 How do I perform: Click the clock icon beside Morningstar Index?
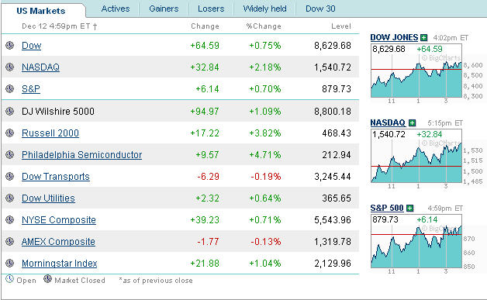9,264
